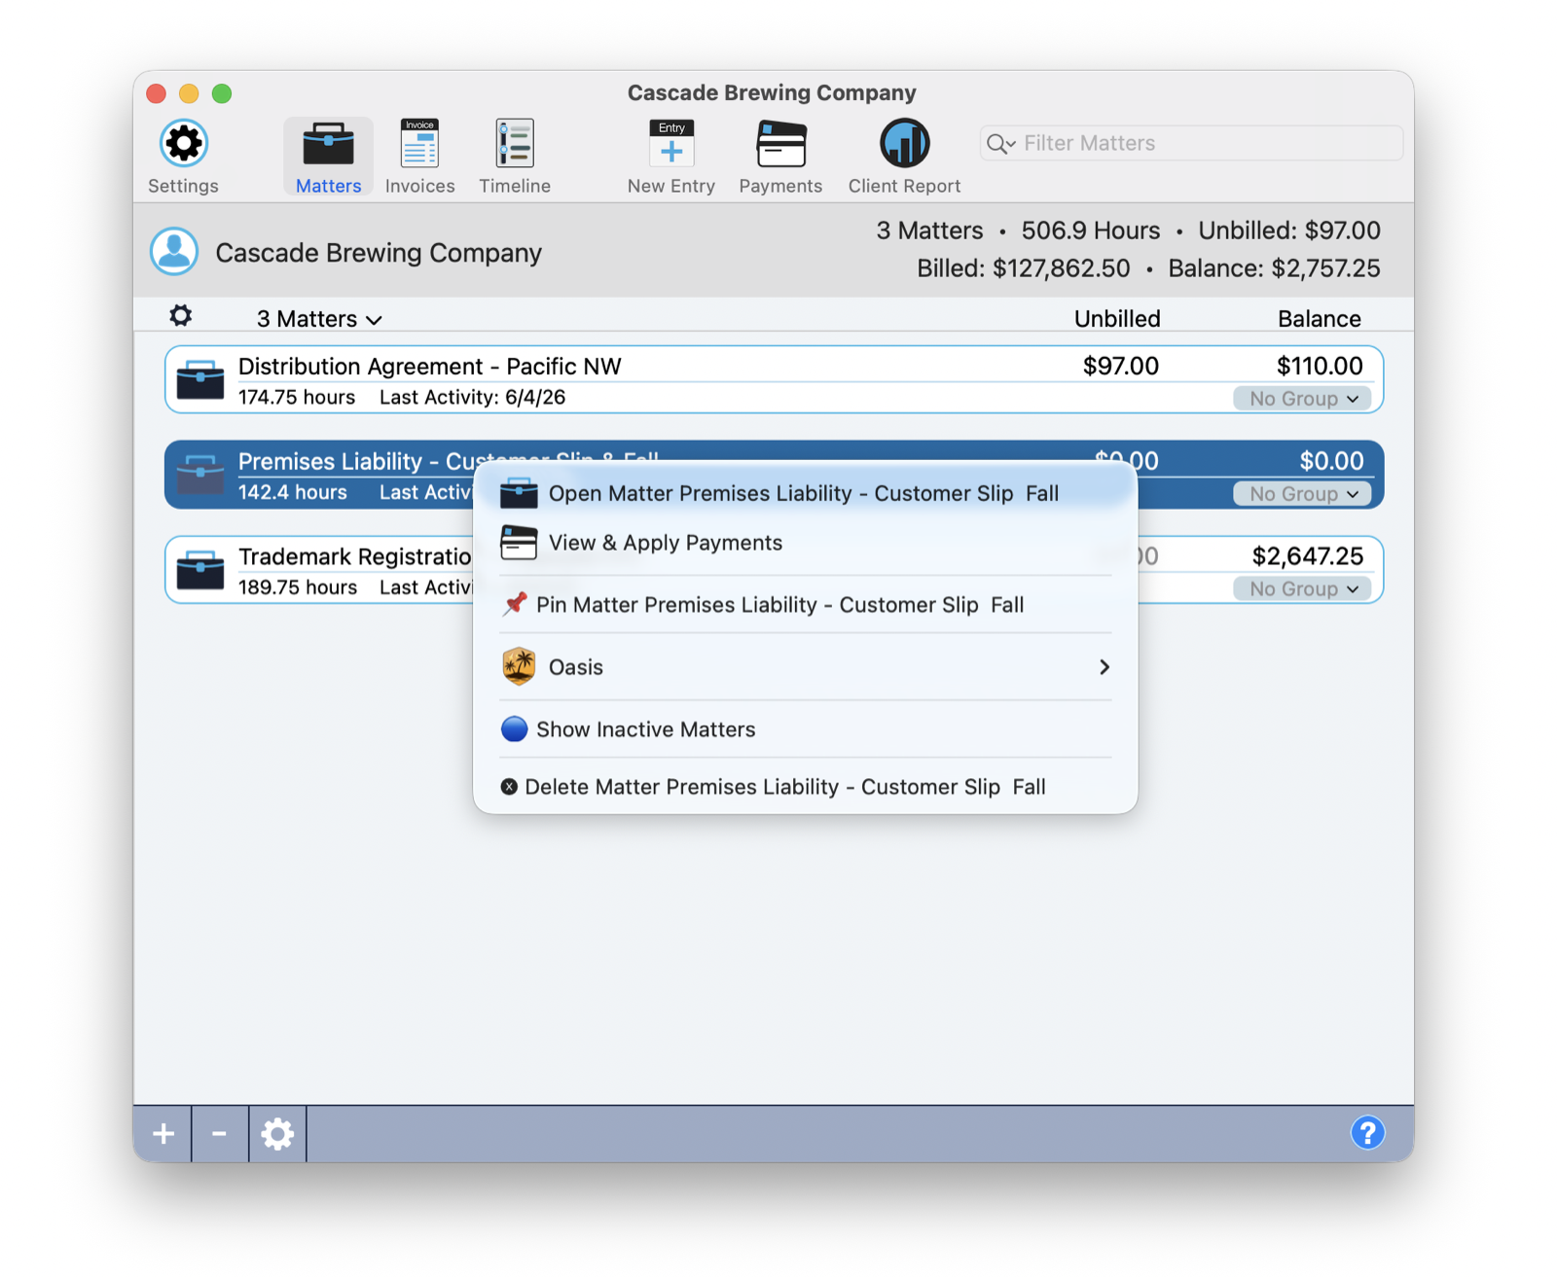1557x1277 pixels.
Task: Click the delete X icon in context menu
Action: pyautogui.click(x=509, y=787)
